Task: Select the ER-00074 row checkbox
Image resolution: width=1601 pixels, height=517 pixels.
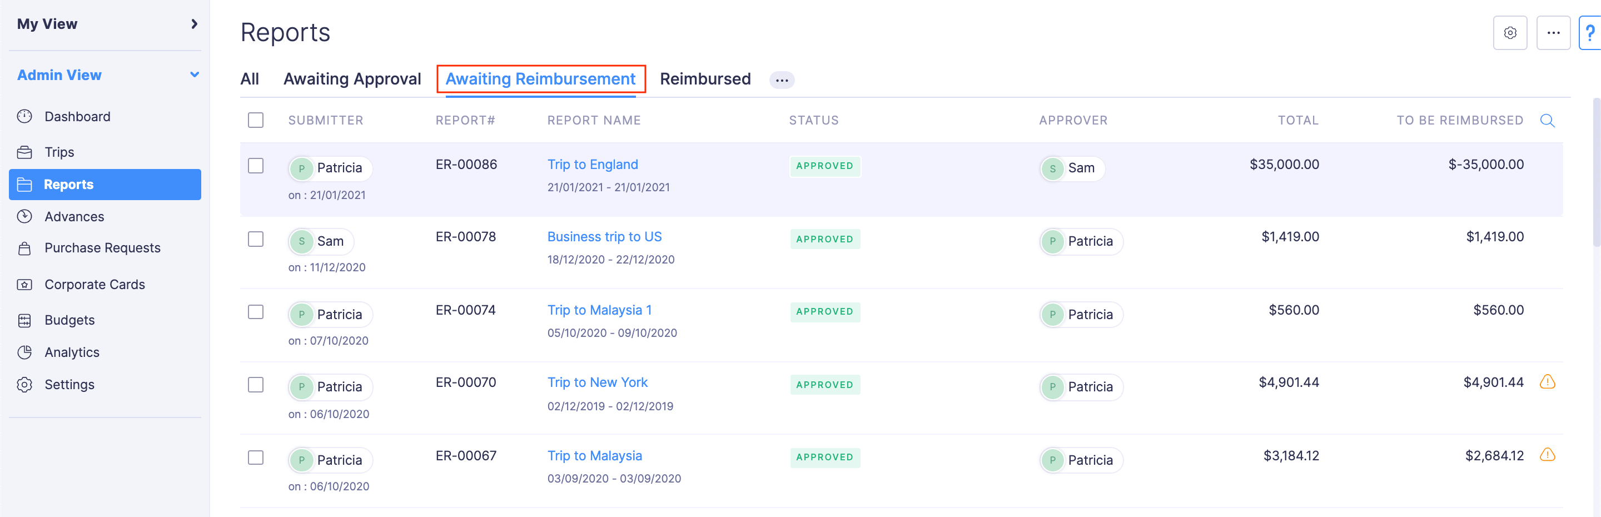Action: tap(256, 312)
